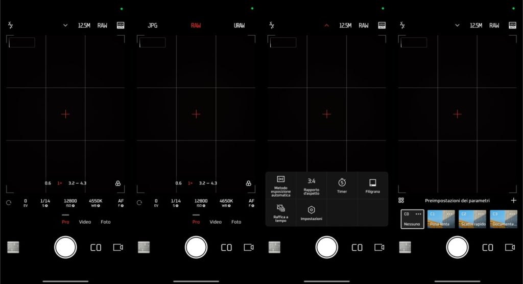Screen dimensions: 523x284
Task: Select Pro mode tab in the 4650K screen
Action: 196,222
